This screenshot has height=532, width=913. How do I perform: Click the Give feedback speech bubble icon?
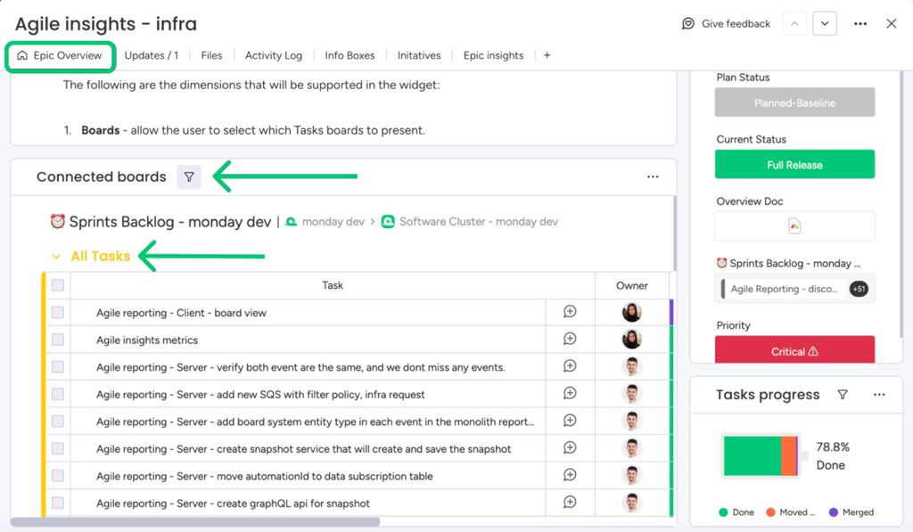[x=688, y=24]
